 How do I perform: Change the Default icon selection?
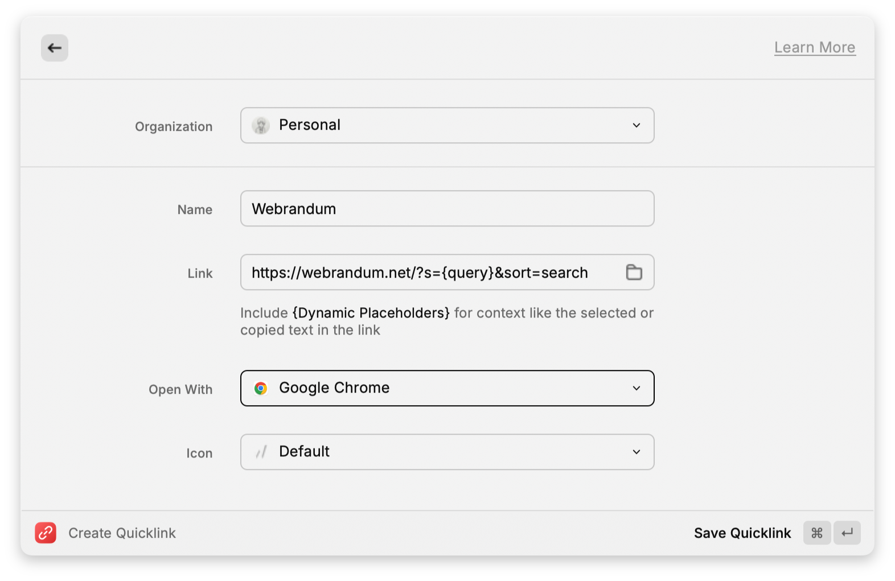tap(447, 452)
